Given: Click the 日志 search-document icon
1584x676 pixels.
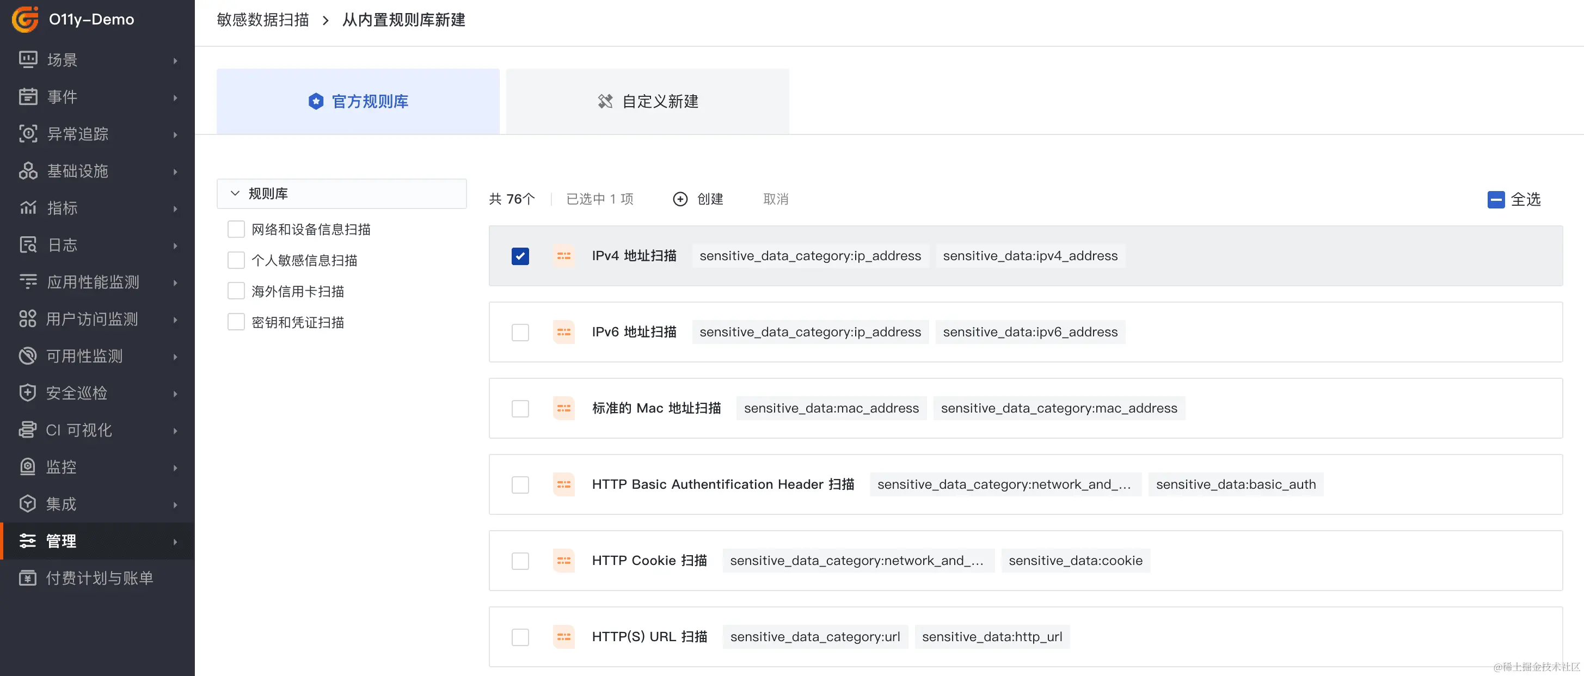Looking at the screenshot, I should click(x=28, y=245).
